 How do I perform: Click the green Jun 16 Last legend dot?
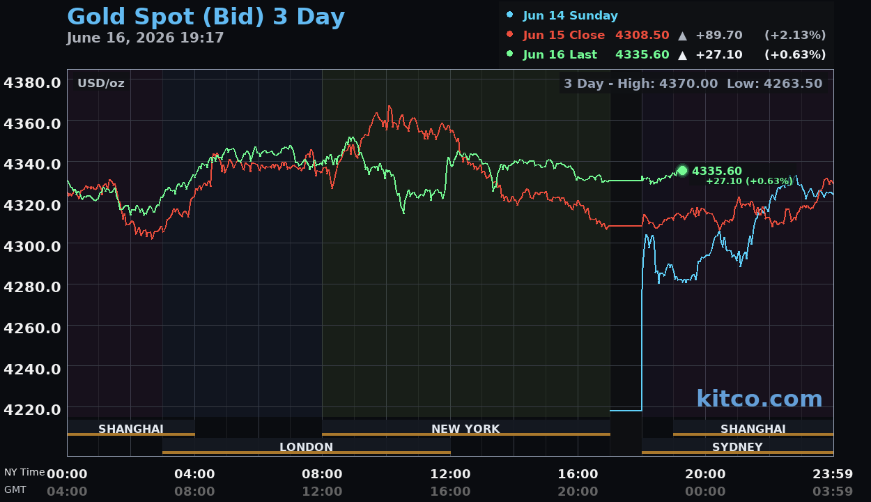coord(510,54)
